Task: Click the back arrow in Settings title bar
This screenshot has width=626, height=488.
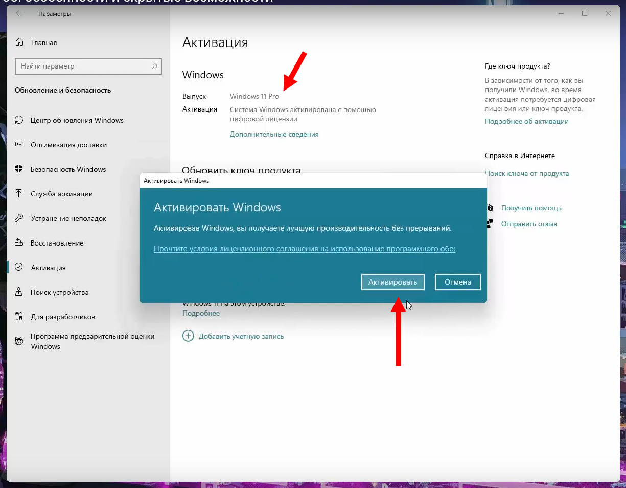Action: click(19, 14)
